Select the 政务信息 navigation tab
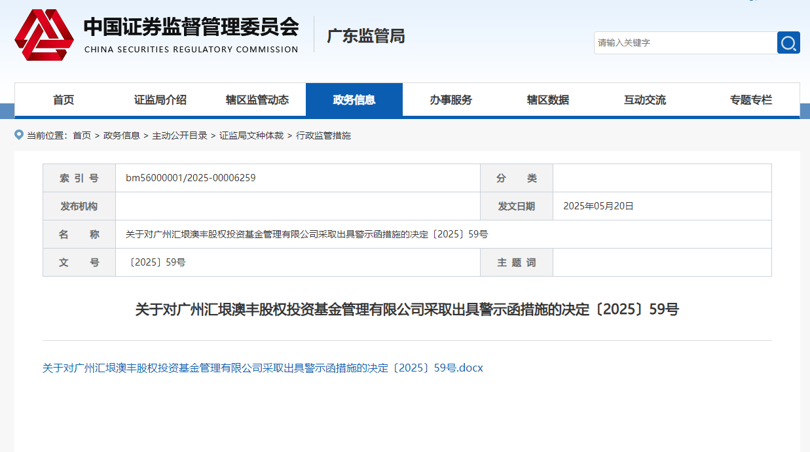810x452 pixels. pyautogui.click(x=354, y=99)
